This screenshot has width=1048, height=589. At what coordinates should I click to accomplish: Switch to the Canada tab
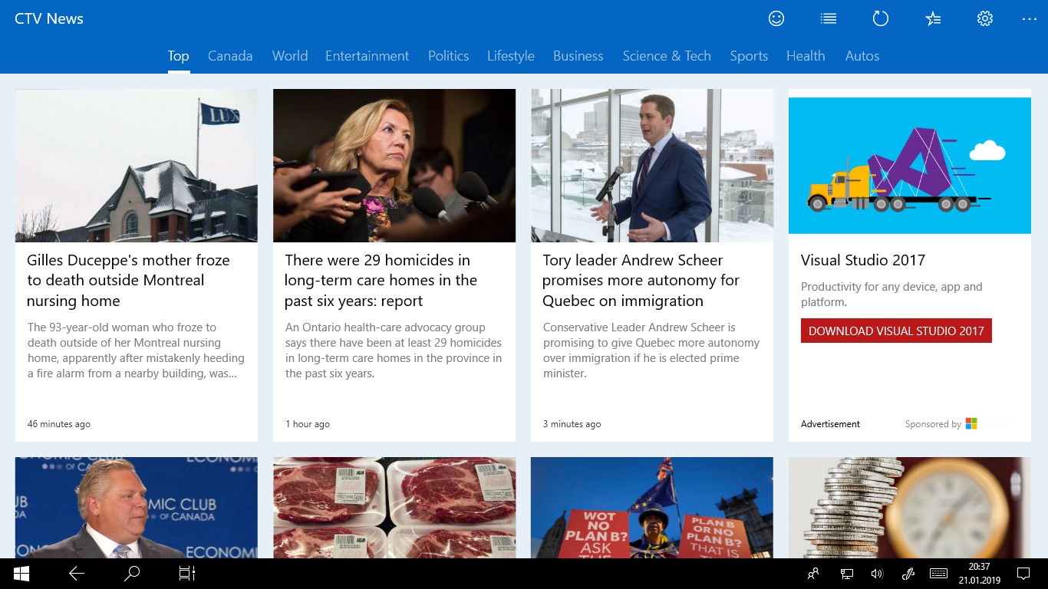click(x=230, y=56)
